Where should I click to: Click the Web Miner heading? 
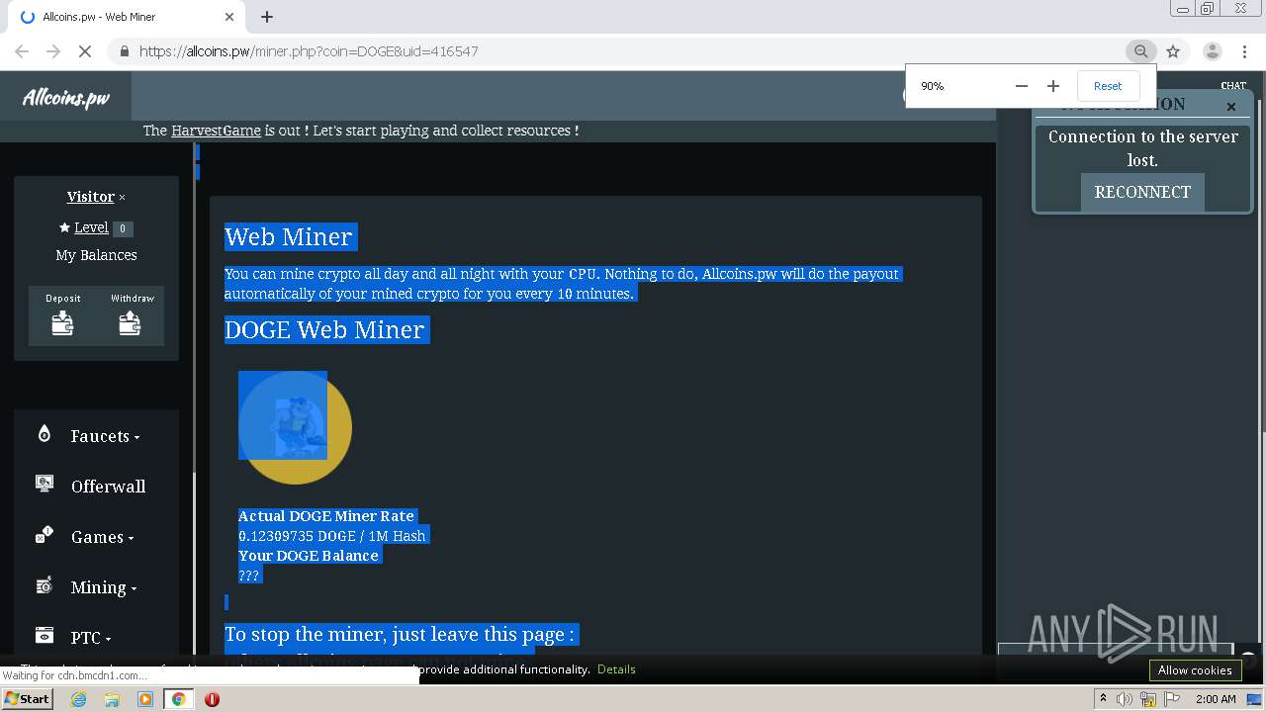click(x=288, y=236)
